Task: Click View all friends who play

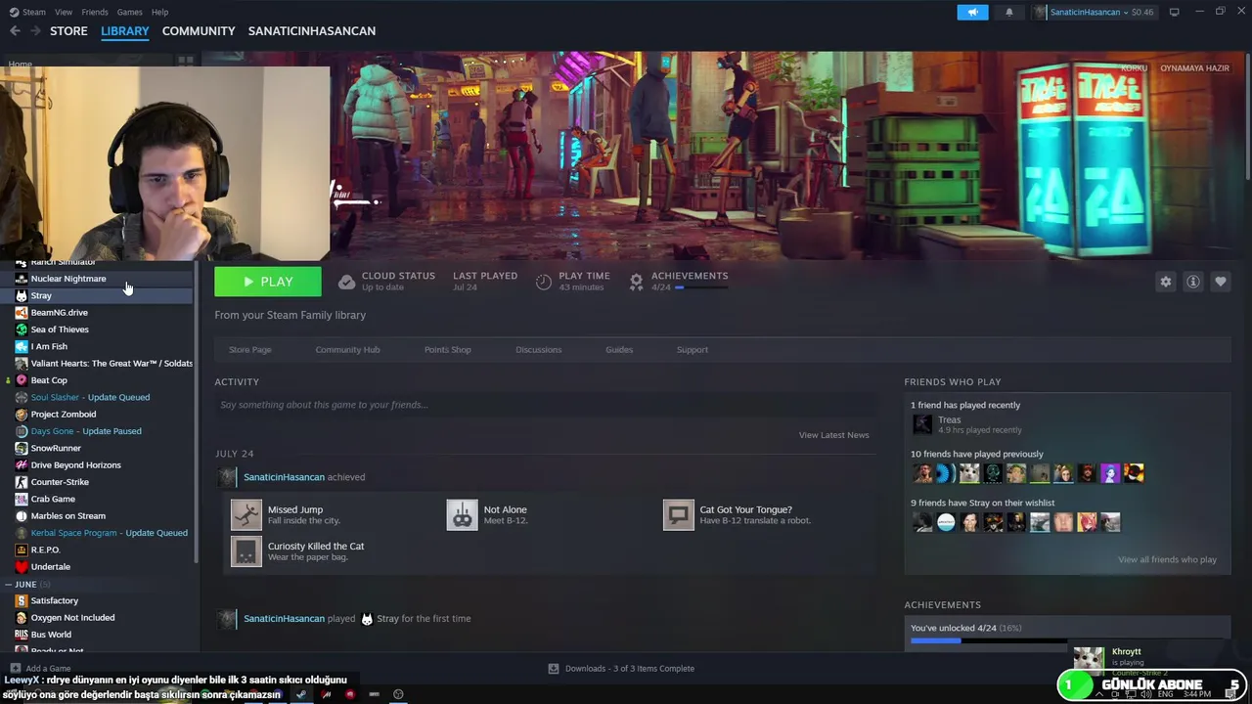Action: tap(1167, 560)
